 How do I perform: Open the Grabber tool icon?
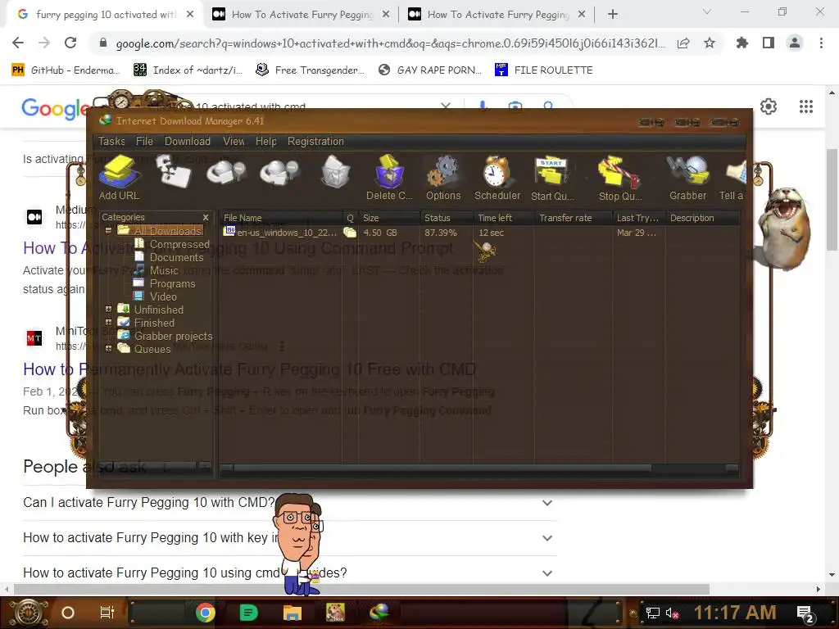point(688,172)
